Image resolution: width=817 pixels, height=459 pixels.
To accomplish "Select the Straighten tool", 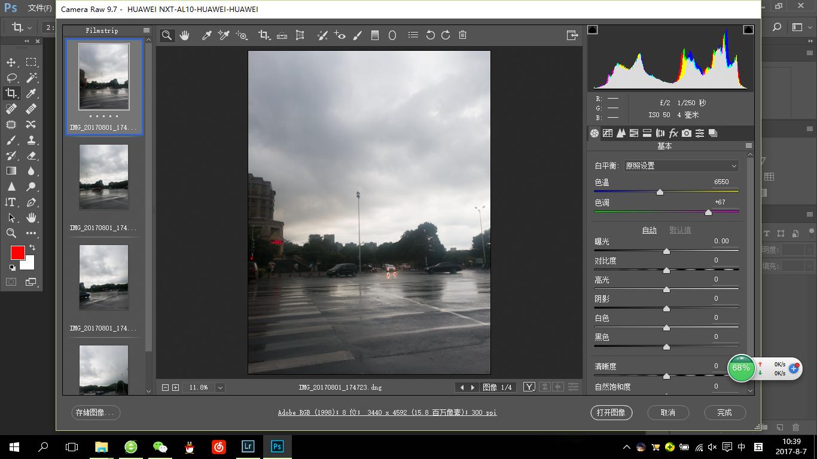I will coord(282,35).
